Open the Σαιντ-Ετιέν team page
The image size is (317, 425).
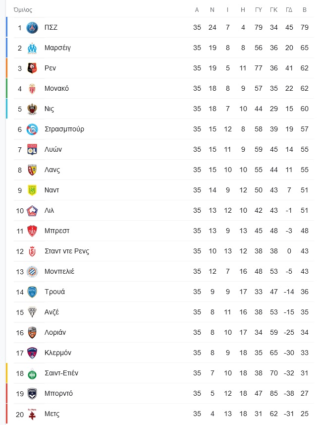coord(61,373)
